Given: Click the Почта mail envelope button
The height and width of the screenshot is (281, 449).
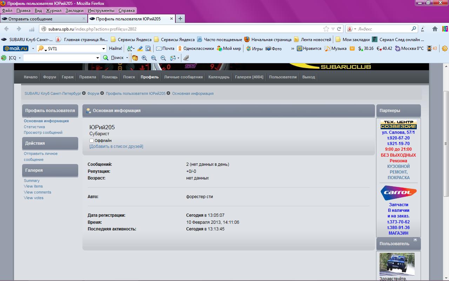Looking at the screenshot, I should [165, 48].
